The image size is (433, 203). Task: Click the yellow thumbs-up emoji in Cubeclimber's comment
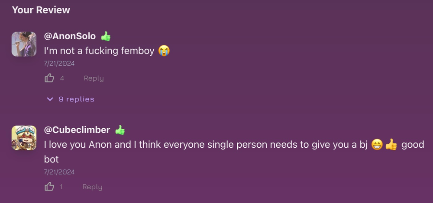coord(391,145)
